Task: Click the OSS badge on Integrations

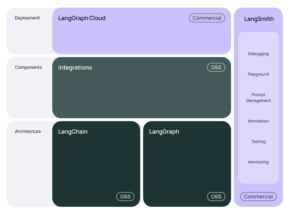Action: coord(216,67)
